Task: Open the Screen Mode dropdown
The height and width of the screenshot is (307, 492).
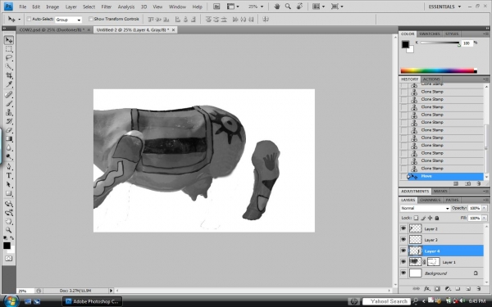Action: [x=337, y=7]
